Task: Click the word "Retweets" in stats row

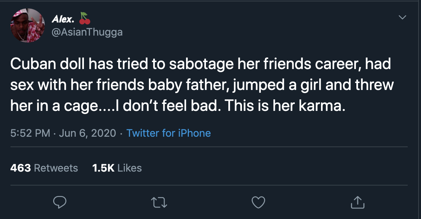Action: point(56,168)
